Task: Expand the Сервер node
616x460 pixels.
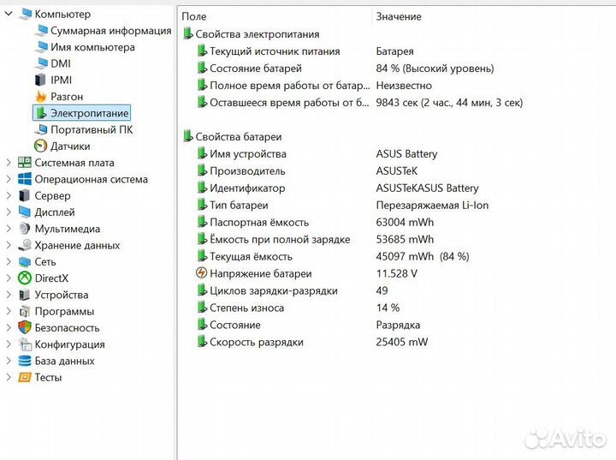Action: (9, 195)
